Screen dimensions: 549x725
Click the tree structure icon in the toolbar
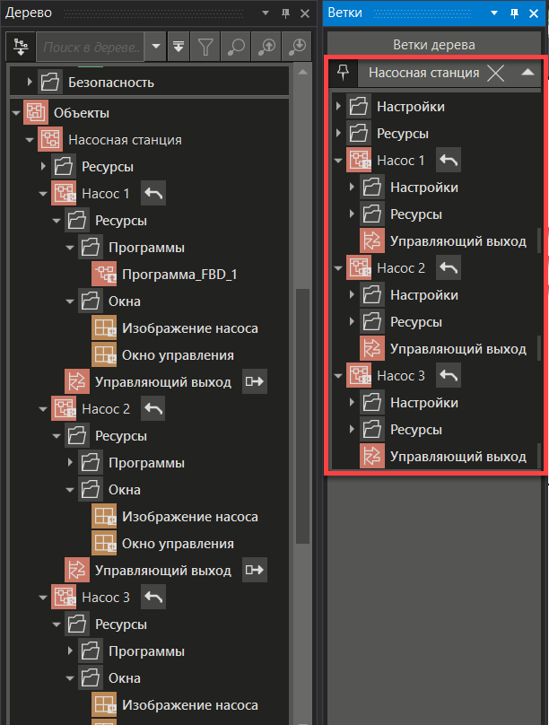click(x=20, y=46)
